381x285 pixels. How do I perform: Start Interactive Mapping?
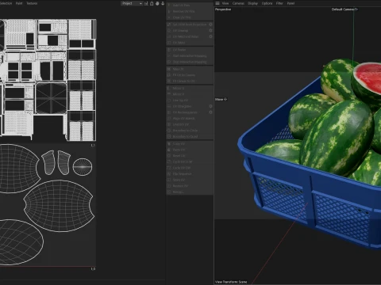pyautogui.click(x=190, y=55)
